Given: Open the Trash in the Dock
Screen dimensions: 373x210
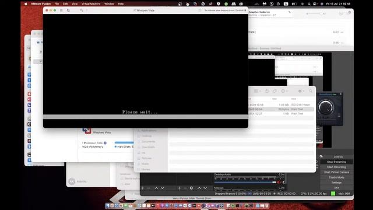Looking at the screenshot, I should point(267,205).
